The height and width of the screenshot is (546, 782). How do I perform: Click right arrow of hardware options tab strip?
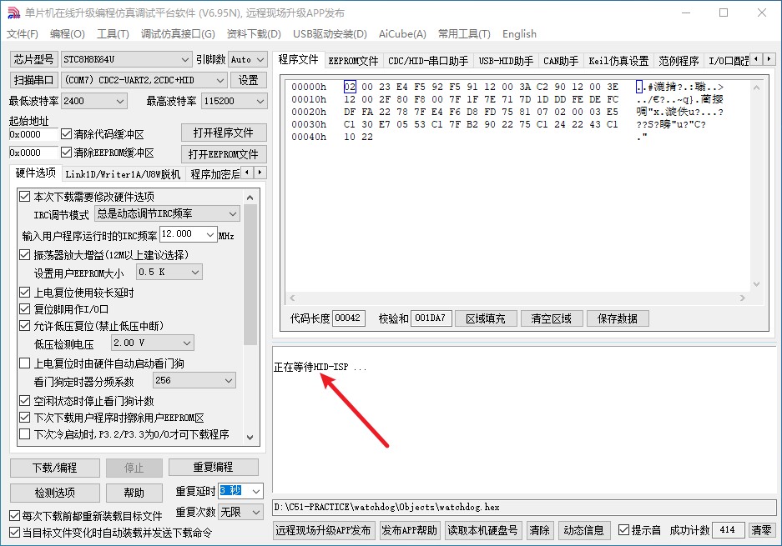click(260, 173)
